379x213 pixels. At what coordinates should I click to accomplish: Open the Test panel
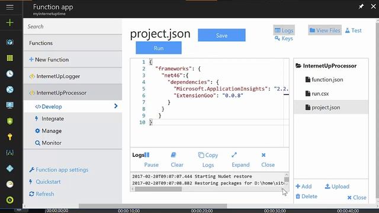click(354, 30)
